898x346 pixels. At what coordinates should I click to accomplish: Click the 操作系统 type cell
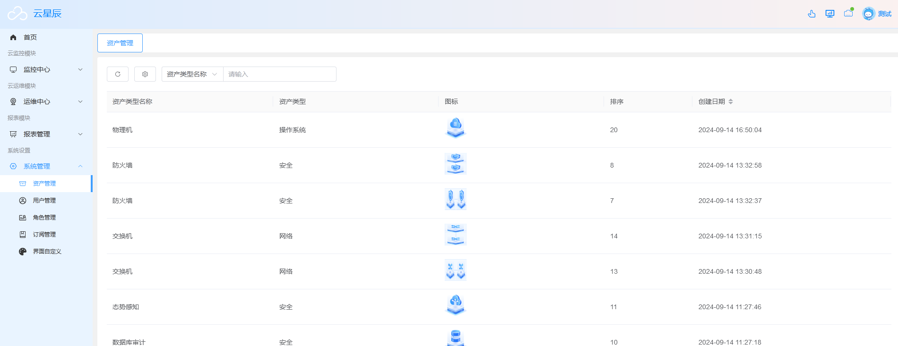[x=293, y=130]
